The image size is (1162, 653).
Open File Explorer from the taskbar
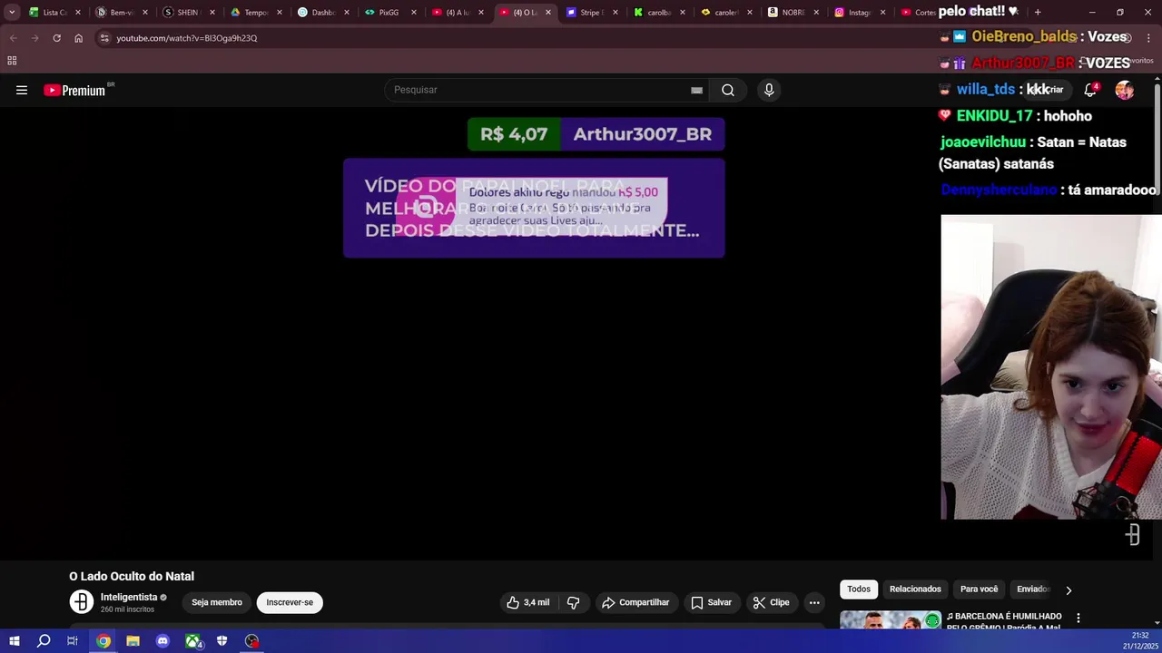pos(133,641)
